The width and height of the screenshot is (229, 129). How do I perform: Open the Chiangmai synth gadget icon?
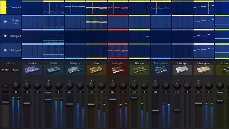point(204,70)
